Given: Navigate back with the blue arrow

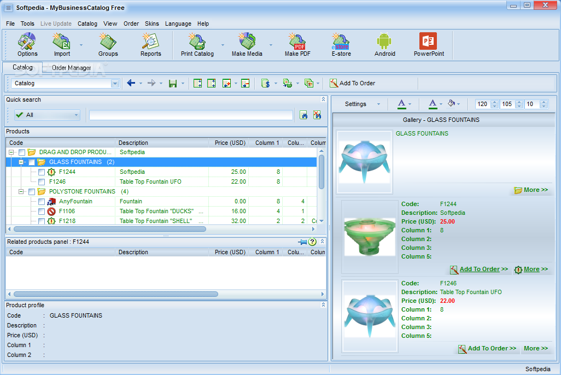Looking at the screenshot, I should [x=131, y=83].
